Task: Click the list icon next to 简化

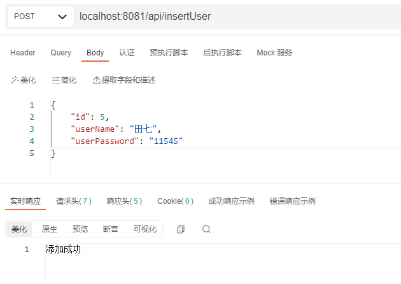Action: [55, 80]
